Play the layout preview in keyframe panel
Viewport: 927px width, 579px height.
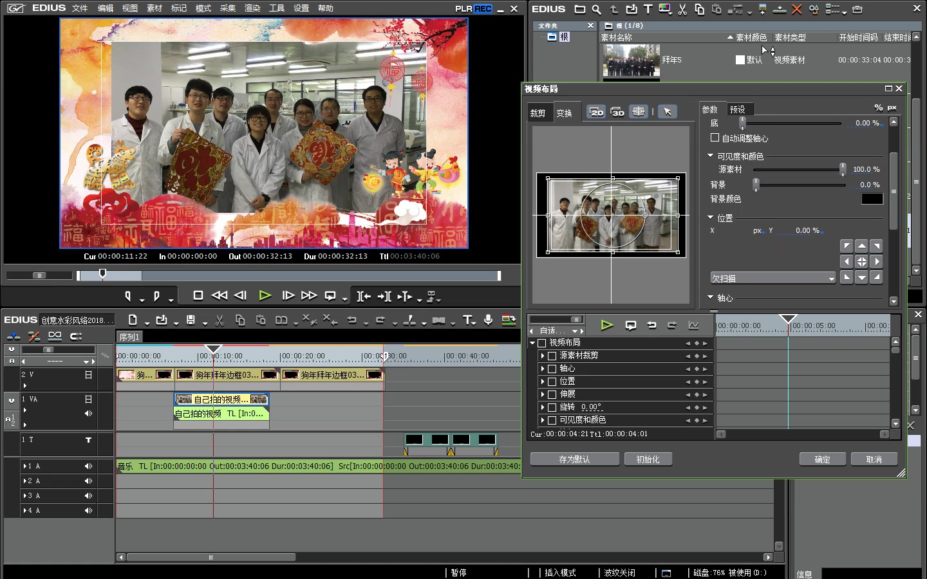606,325
